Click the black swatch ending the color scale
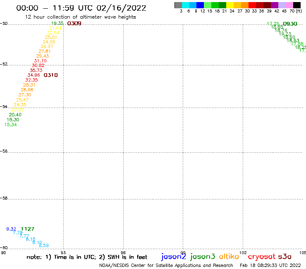Image resolution: width=306 pixels, height=269 pixels. point(297,5)
